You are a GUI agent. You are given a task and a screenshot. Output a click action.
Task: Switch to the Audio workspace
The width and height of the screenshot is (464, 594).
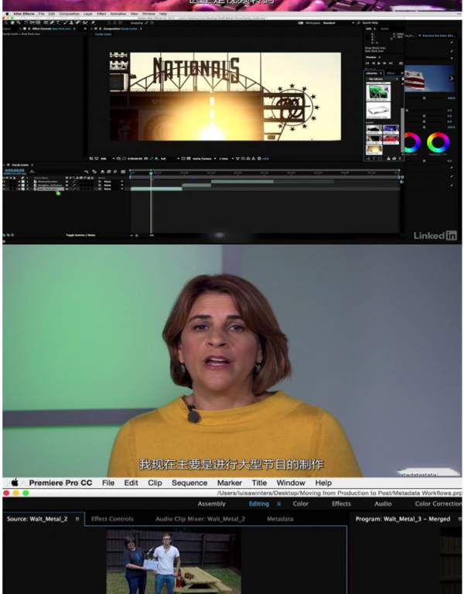tap(383, 504)
